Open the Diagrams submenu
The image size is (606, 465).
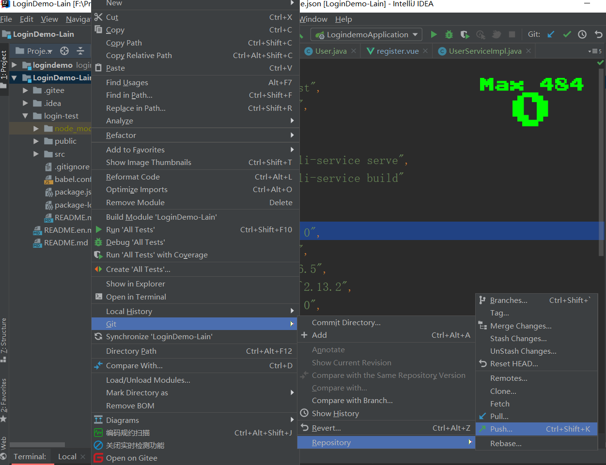point(195,420)
